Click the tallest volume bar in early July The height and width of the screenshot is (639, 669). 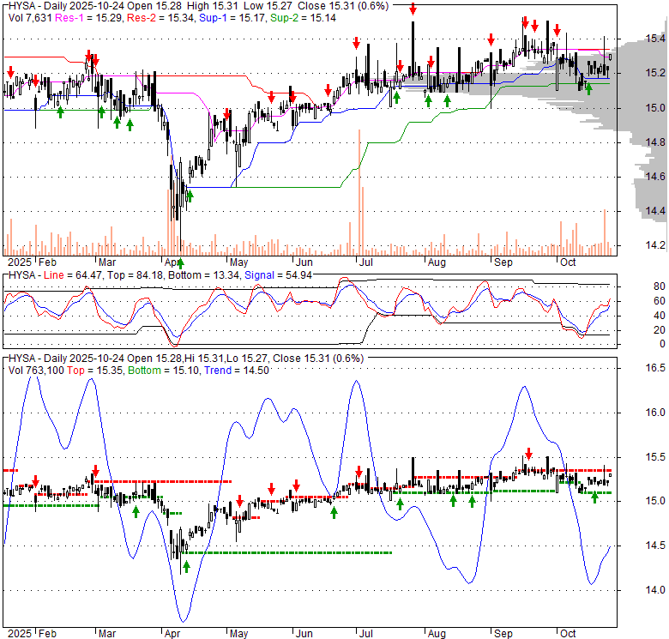pyautogui.click(x=359, y=192)
